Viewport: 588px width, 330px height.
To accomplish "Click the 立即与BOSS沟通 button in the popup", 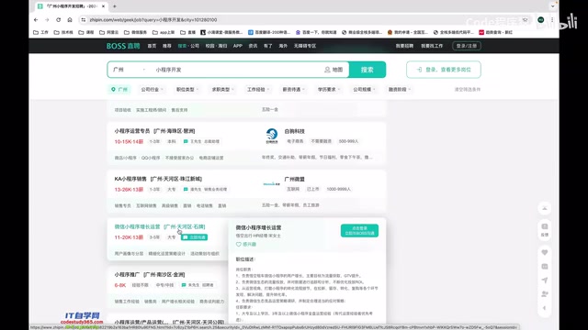I will pyautogui.click(x=359, y=230).
